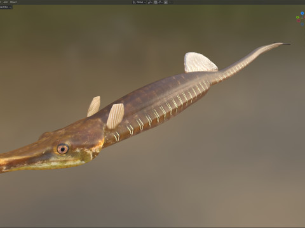This screenshot has height=228, width=305.
Task: Open the Global transform orientation dropdown
Action: point(139,2)
